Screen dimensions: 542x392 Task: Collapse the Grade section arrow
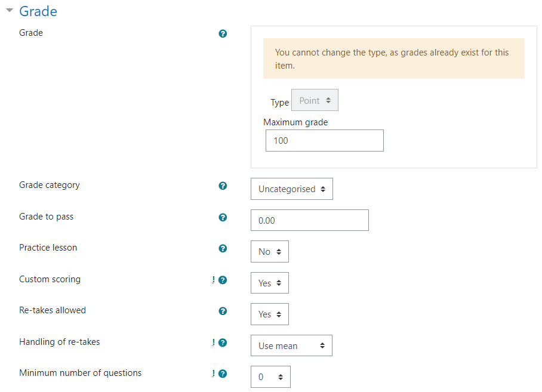tap(10, 10)
